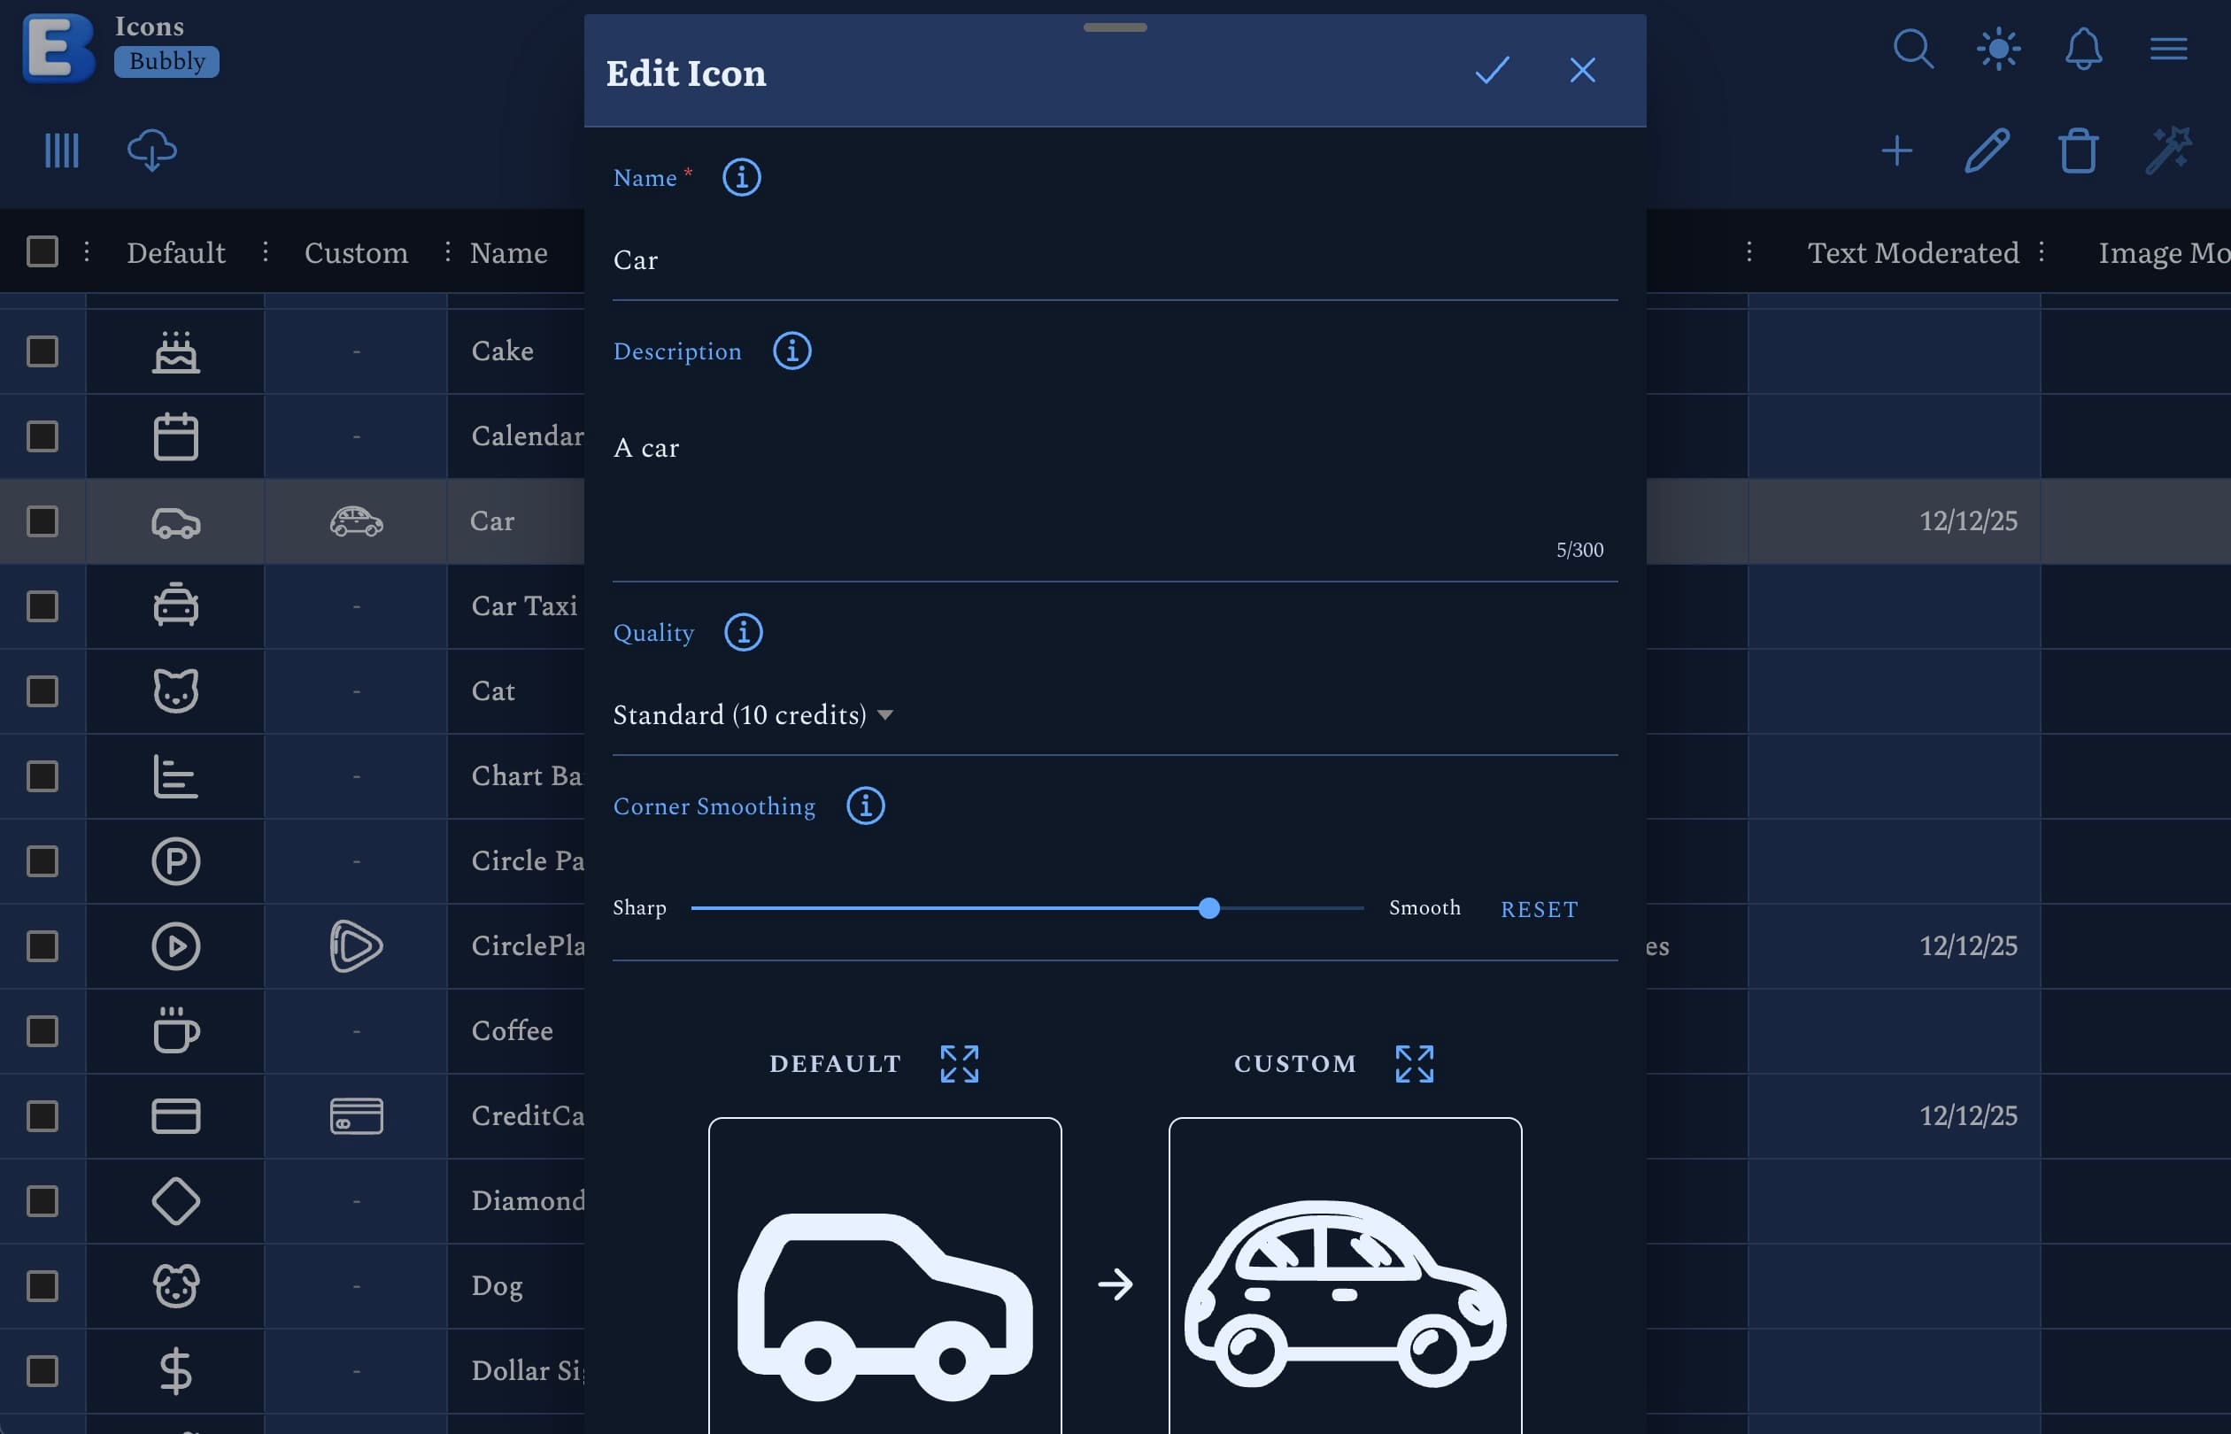Check the select-all header checkbox

(x=42, y=251)
